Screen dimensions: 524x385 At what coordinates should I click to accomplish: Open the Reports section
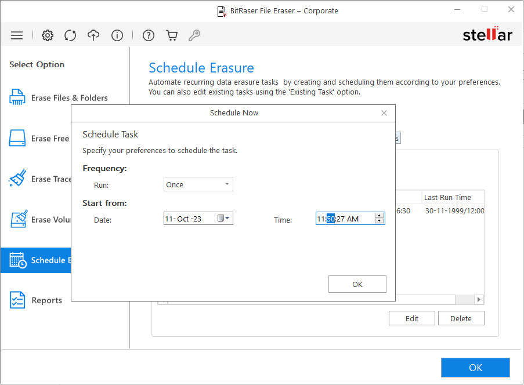point(47,300)
